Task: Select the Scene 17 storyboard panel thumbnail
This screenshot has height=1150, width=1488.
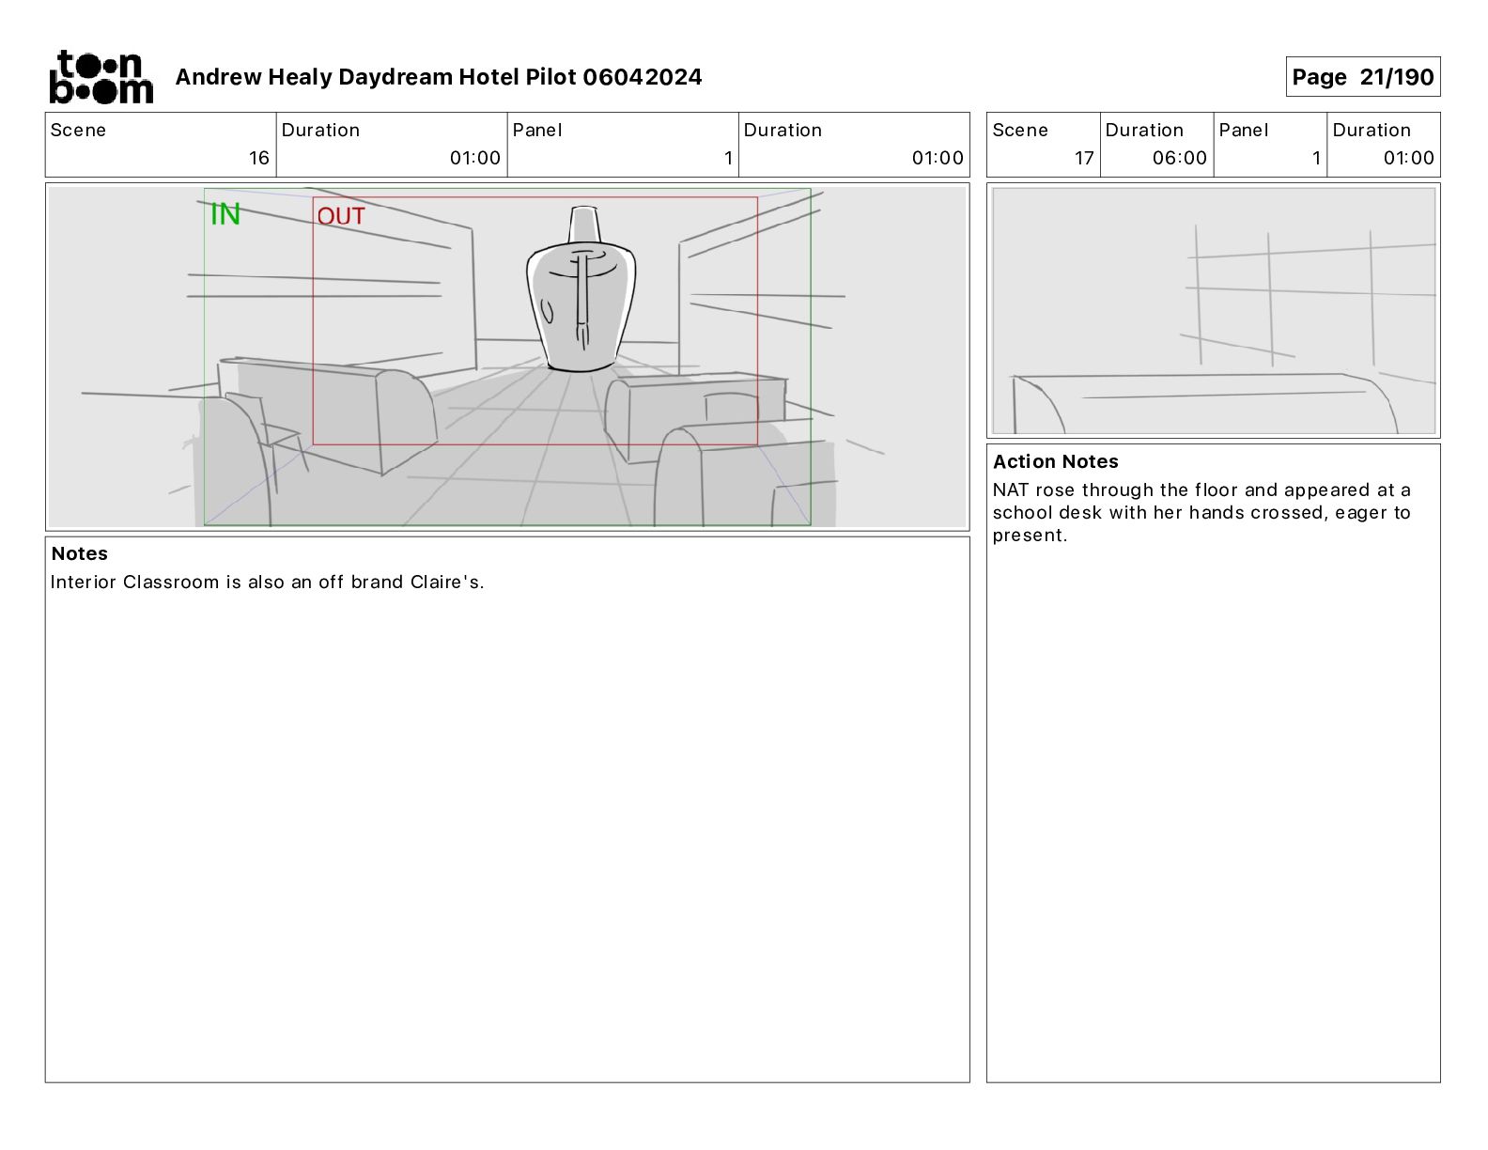Action: point(1213,311)
